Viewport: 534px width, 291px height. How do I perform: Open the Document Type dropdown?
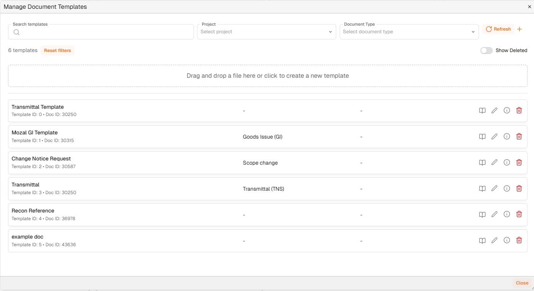tap(409, 32)
